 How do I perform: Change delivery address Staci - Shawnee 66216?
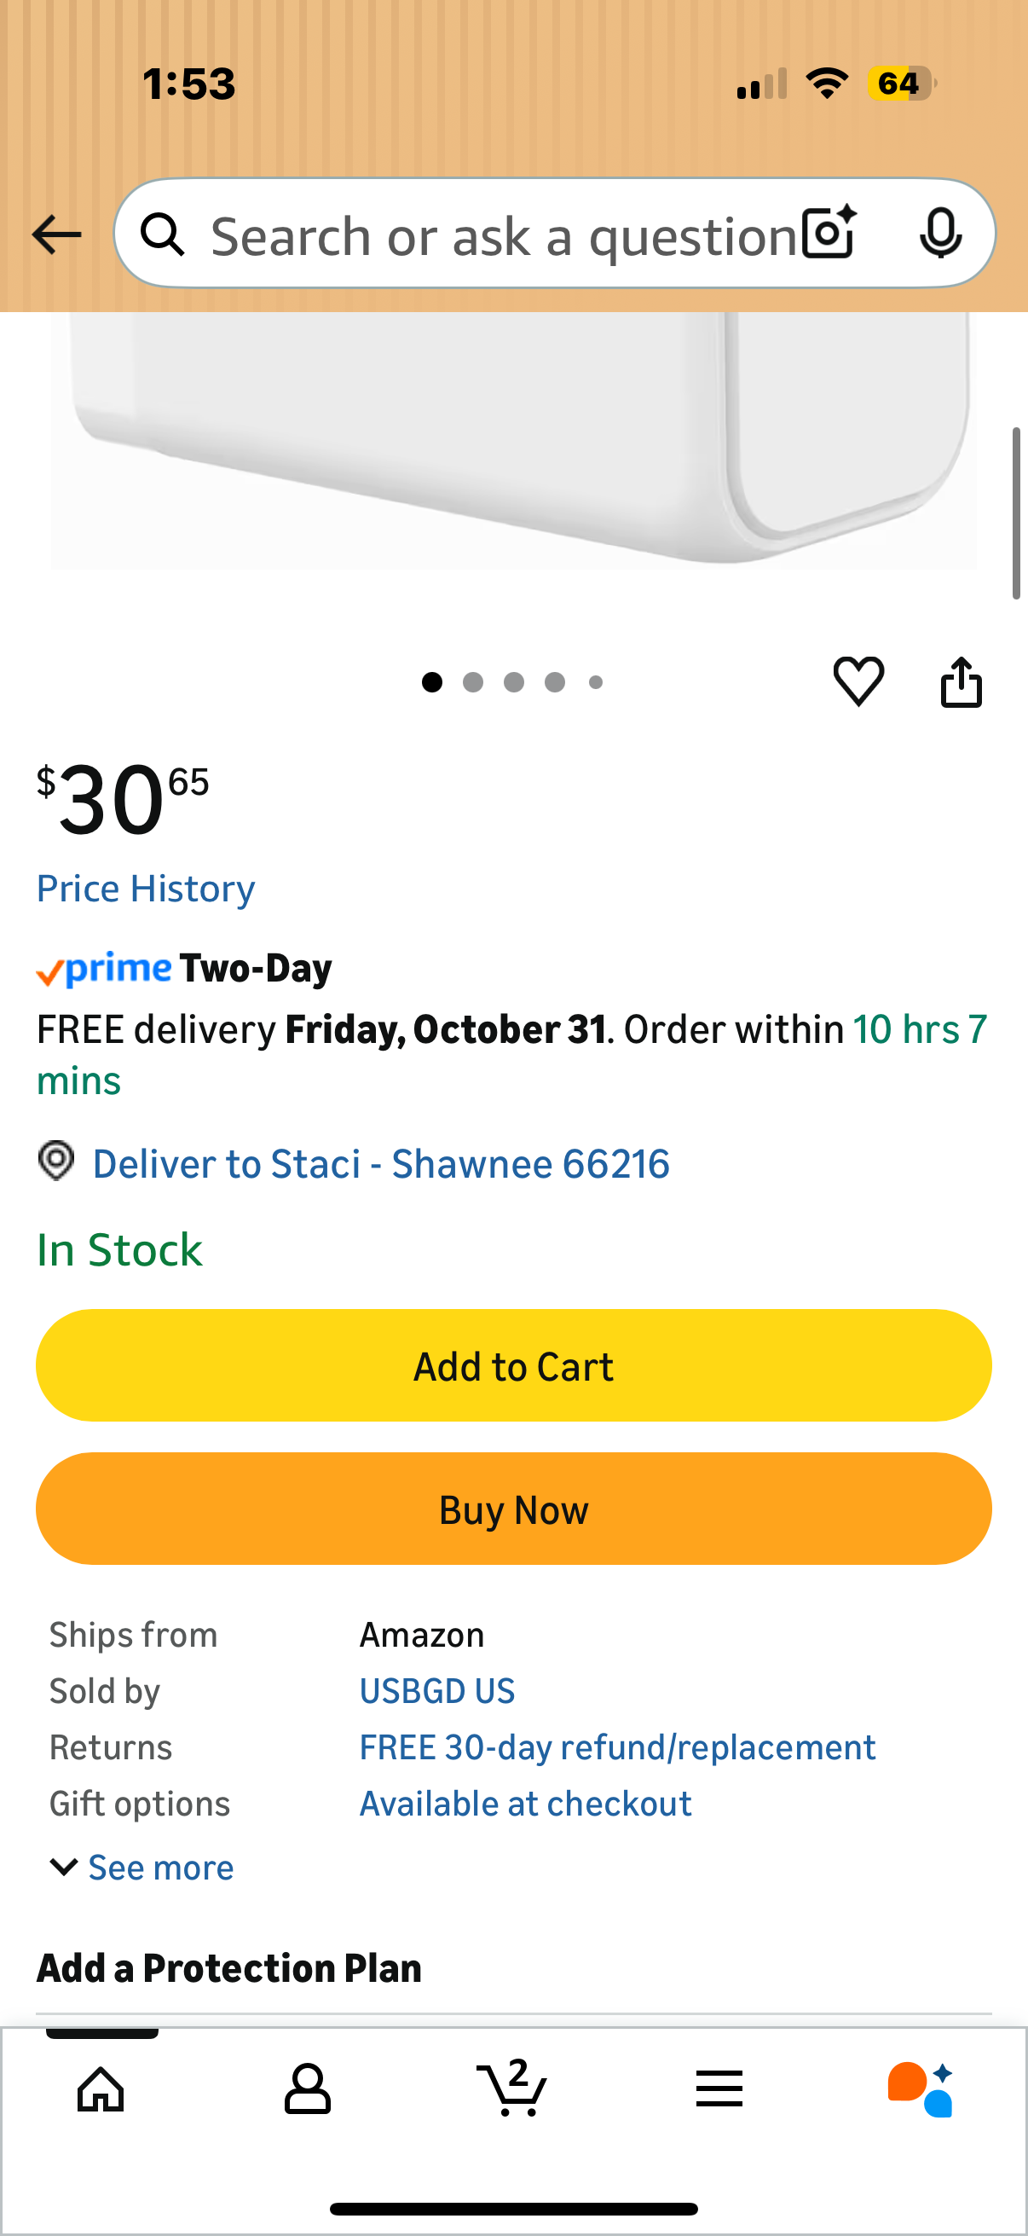click(x=381, y=1164)
